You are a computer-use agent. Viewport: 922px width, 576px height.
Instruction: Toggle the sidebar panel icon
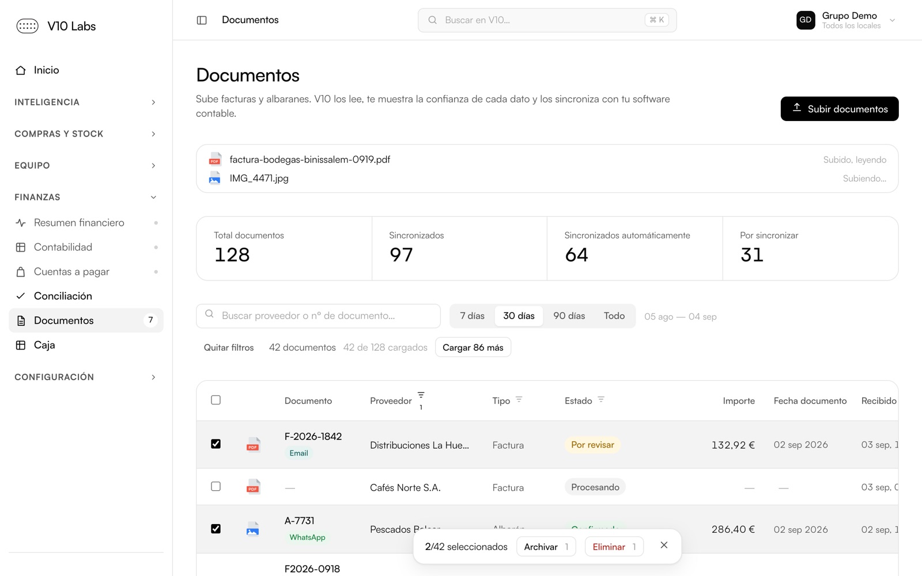[202, 20]
